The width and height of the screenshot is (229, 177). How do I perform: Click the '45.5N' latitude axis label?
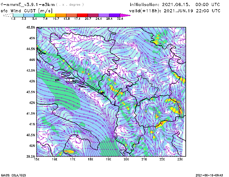(31, 27)
